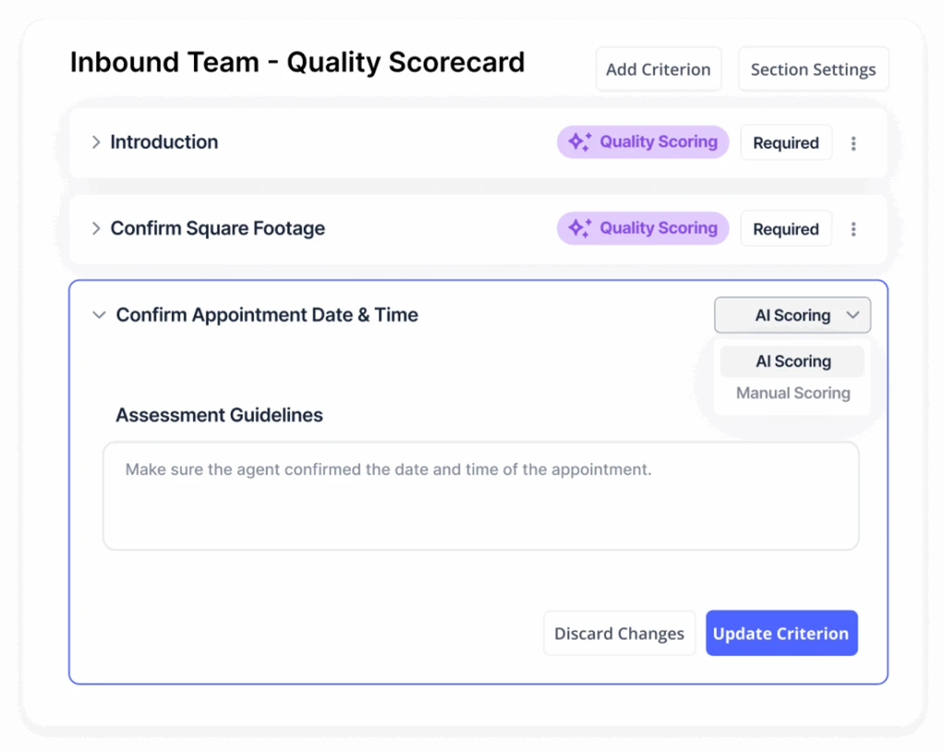Toggle Required on Confirm Square Footage row
Image resolution: width=944 pixels, height=753 pixels.
coord(785,229)
